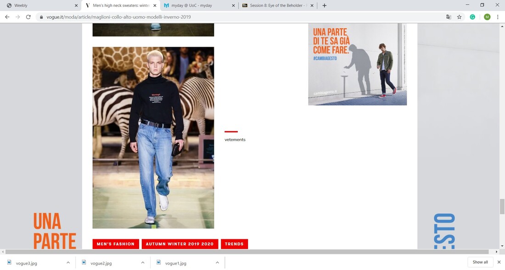
Task: Expand options for vogue1.jpg download
Action: [218, 263]
